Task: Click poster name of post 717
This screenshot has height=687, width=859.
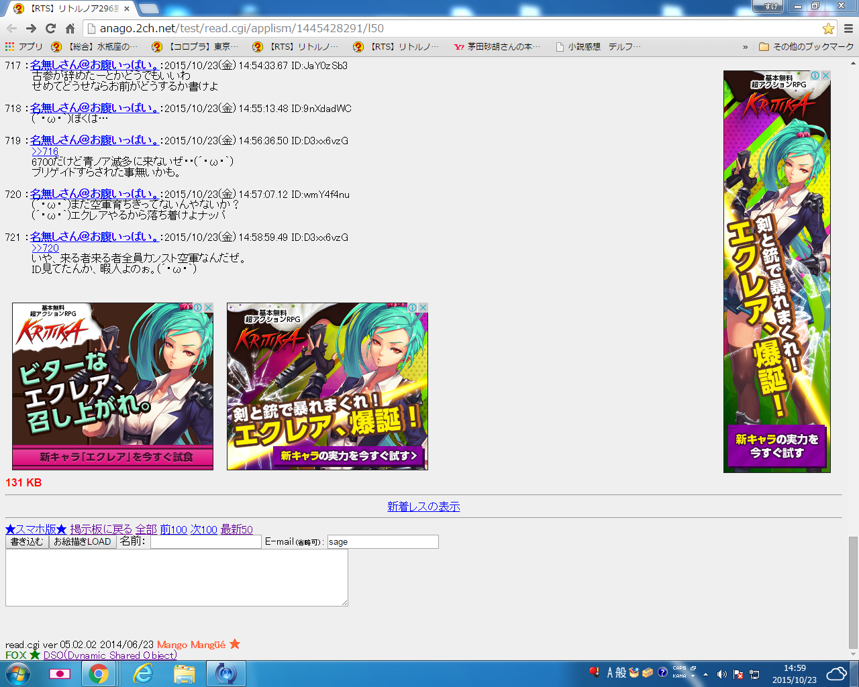Action: coord(94,65)
